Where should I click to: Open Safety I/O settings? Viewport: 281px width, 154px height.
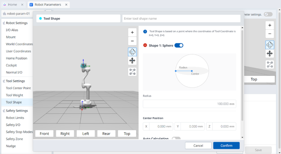tap(13, 125)
